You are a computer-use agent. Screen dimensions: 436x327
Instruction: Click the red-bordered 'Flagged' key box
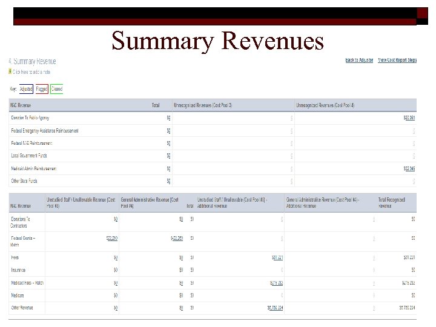click(42, 89)
